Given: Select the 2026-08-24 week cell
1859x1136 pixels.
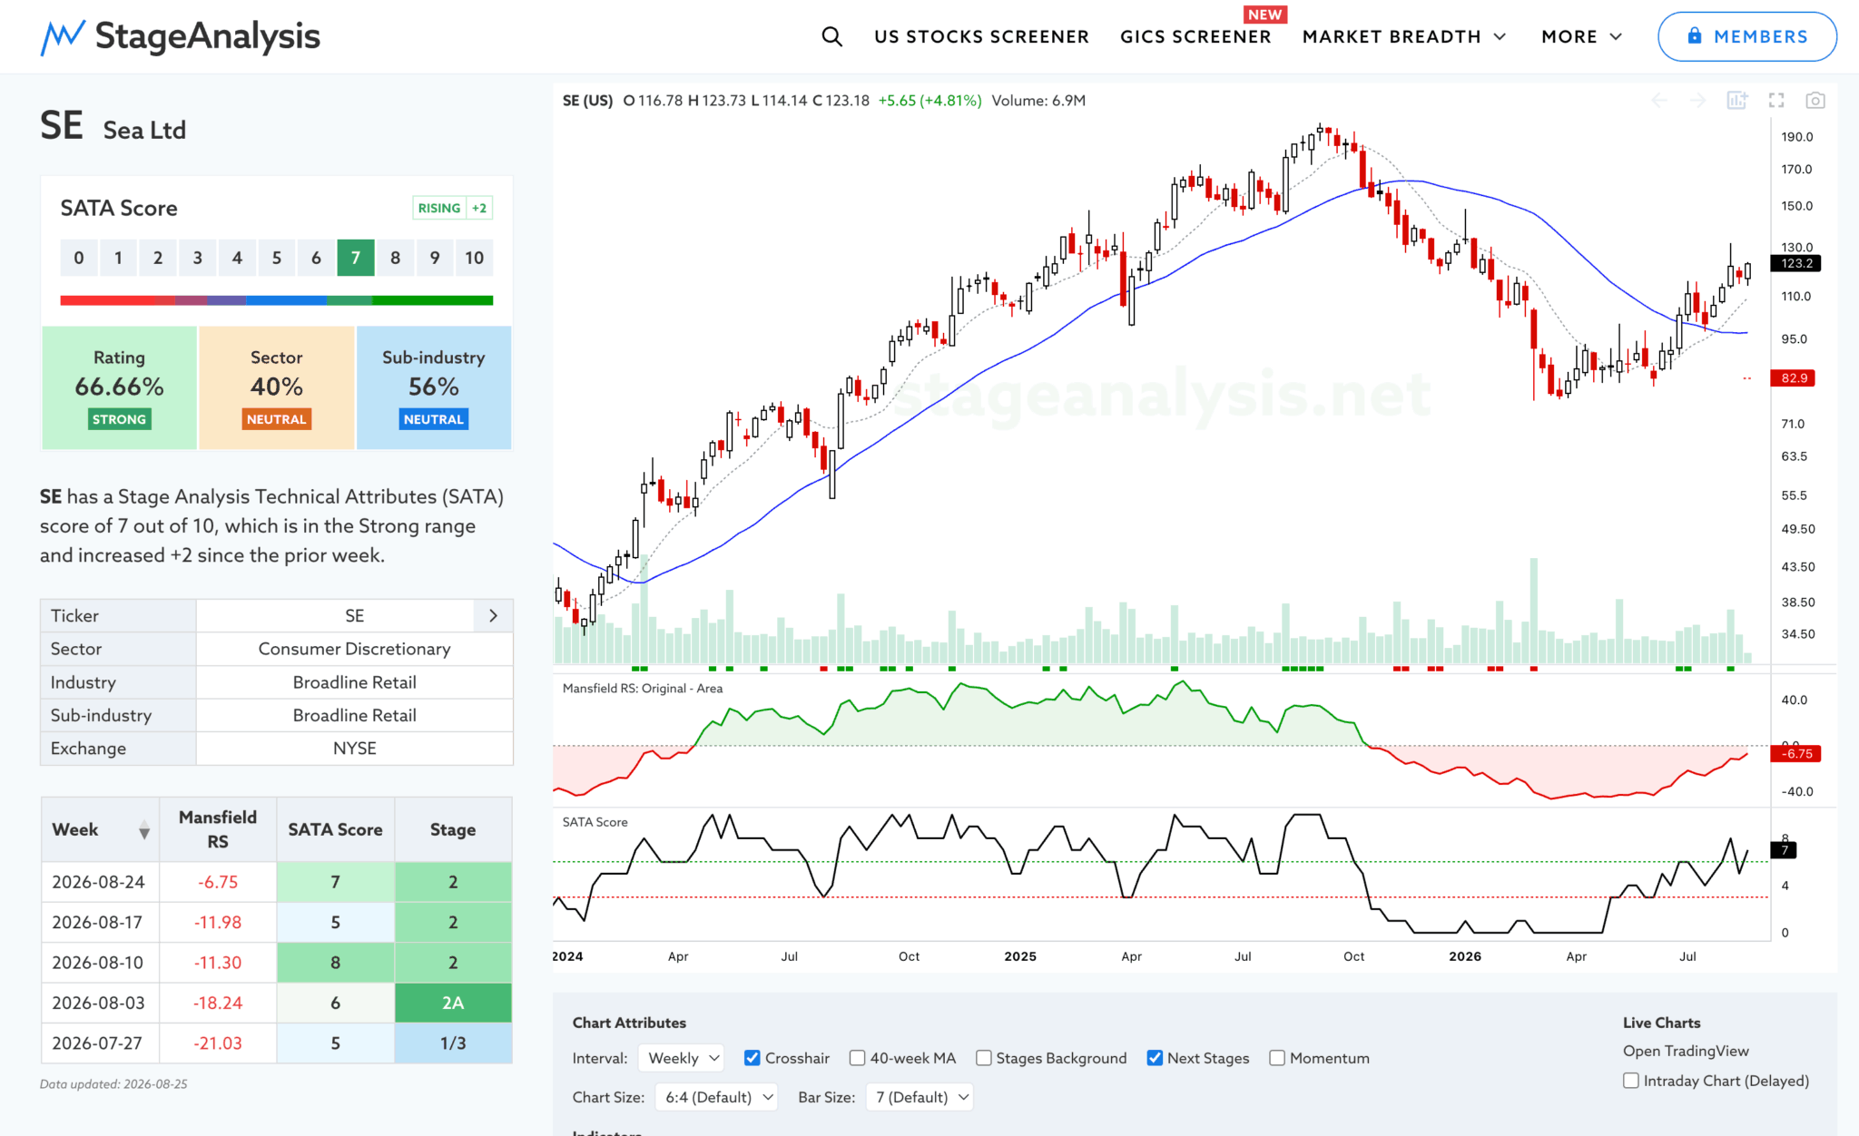Looking at the screenshot, I should click(99, 882).
